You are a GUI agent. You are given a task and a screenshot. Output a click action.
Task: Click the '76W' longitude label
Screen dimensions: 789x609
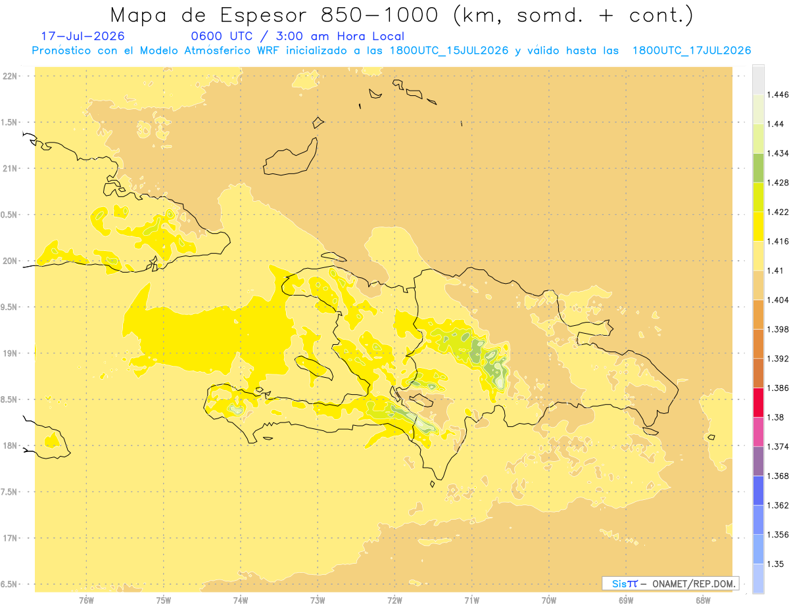(x=86, y=600)
